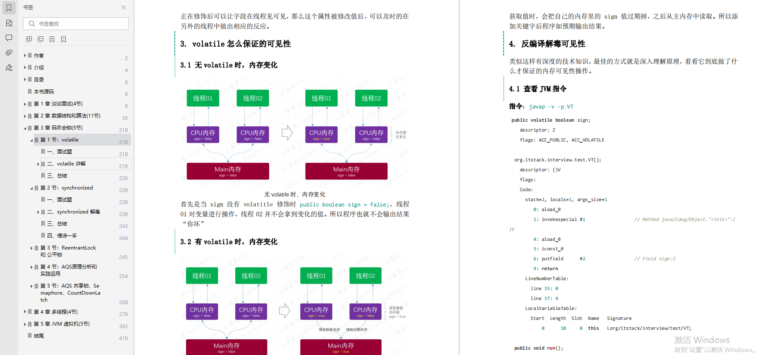The image size is (770, 355).
Task: Open the bookmarks panel sidebar icon
Action: tap(9, 8)
